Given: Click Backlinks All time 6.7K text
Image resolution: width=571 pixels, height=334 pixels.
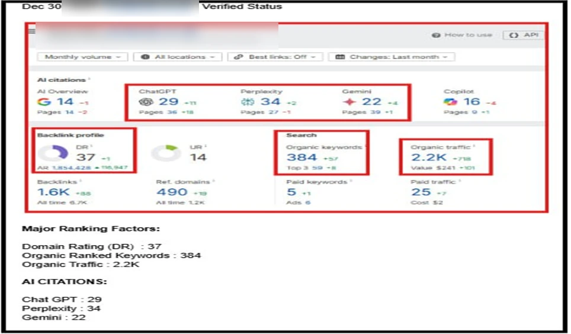Looking at the screenshot, I should click(x=62, y=203).
